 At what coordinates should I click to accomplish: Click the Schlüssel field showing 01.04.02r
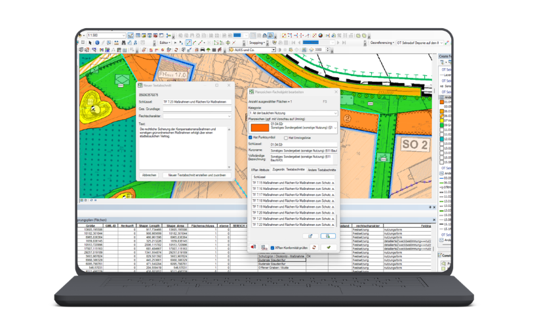point(304,144)
